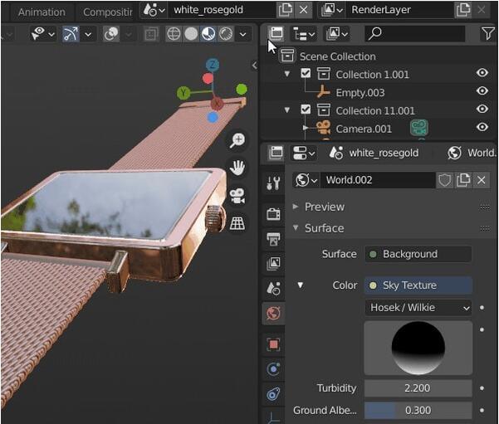Open the Output properties tab

tap(273, 239)
